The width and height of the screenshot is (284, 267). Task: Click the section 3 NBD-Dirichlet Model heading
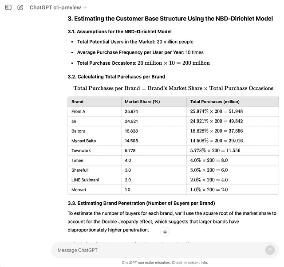(x=170, y=19)
